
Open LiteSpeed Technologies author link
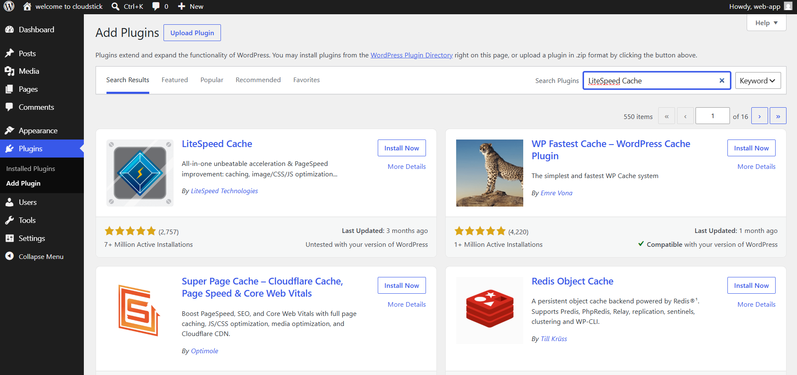click(x=224, y=191)
